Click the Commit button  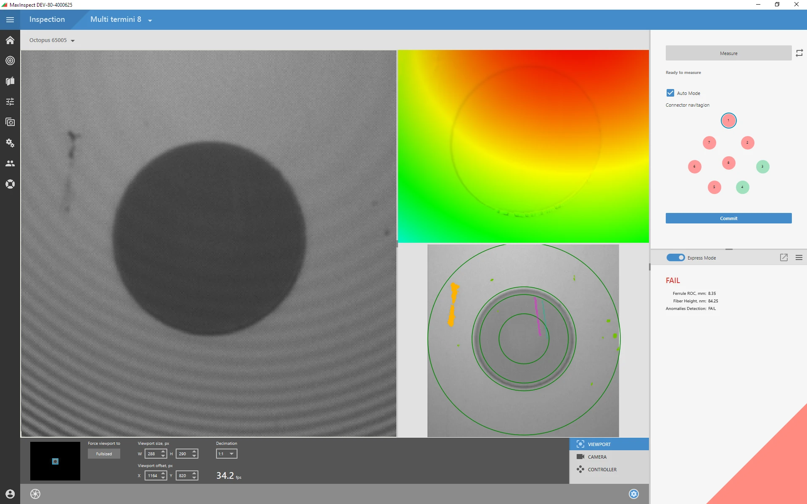tap(728, 218)
